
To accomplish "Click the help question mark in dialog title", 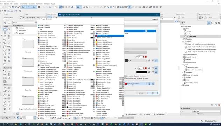I will [152, 15].
